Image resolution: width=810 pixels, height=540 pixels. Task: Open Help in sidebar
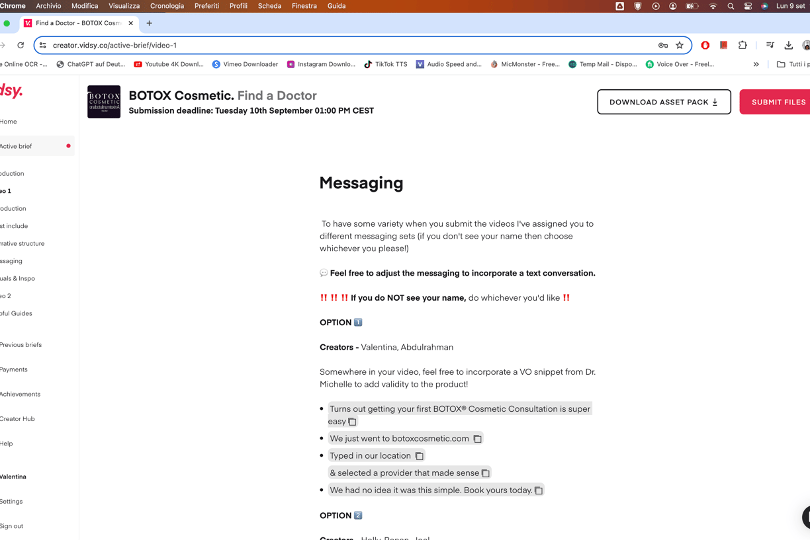7,444
